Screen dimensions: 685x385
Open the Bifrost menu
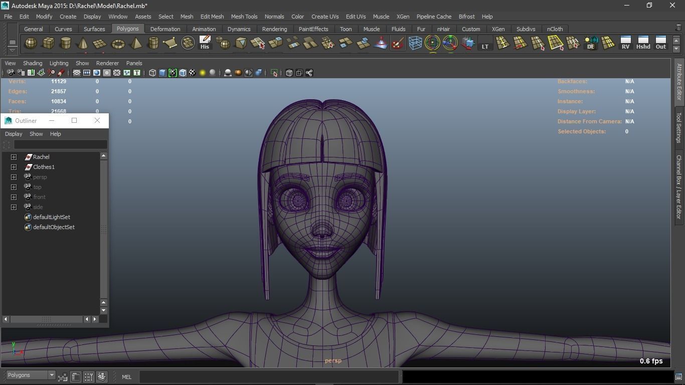coord(466,17)
